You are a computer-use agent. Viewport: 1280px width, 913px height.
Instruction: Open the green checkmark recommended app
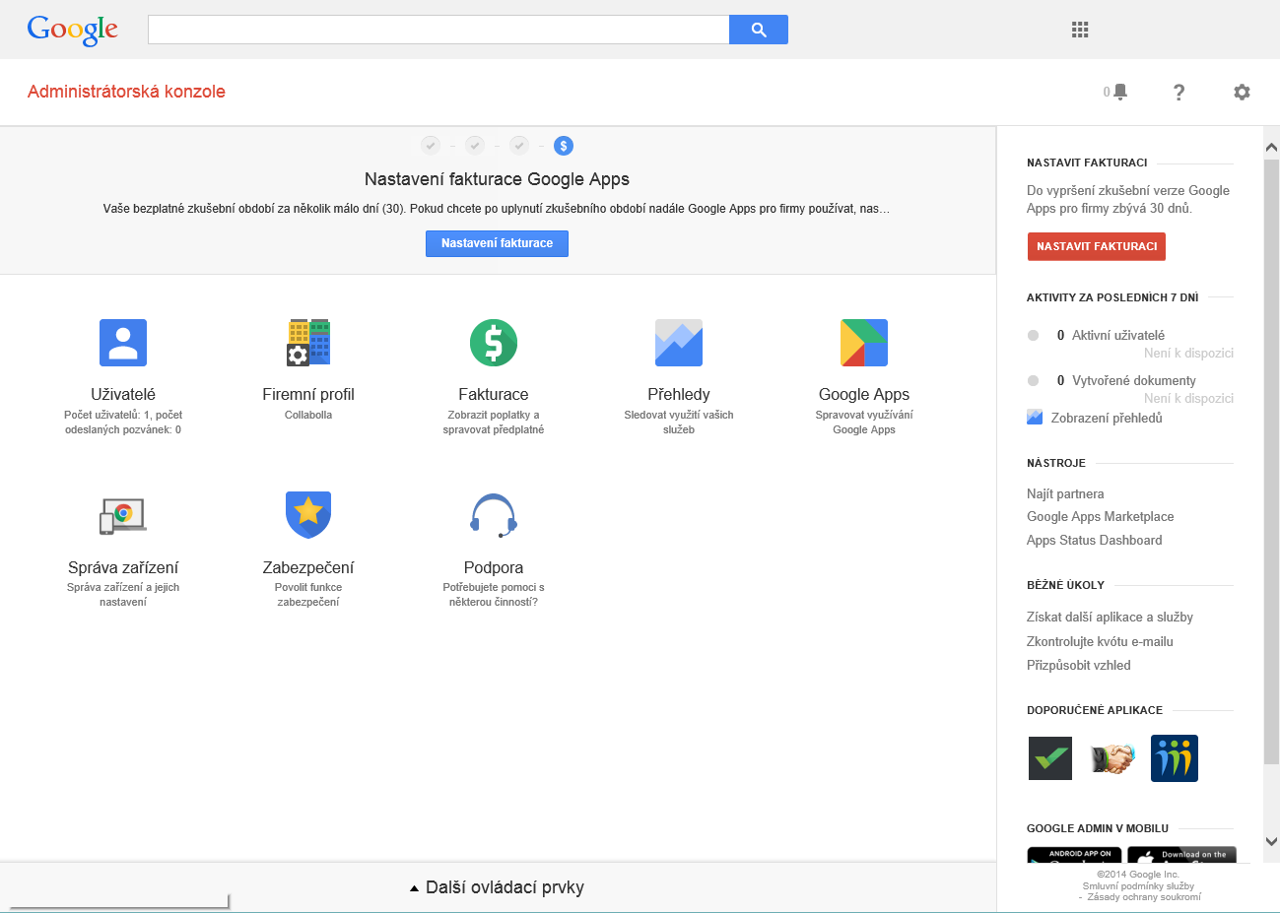pyautogui.click(x=1050, y=758)
